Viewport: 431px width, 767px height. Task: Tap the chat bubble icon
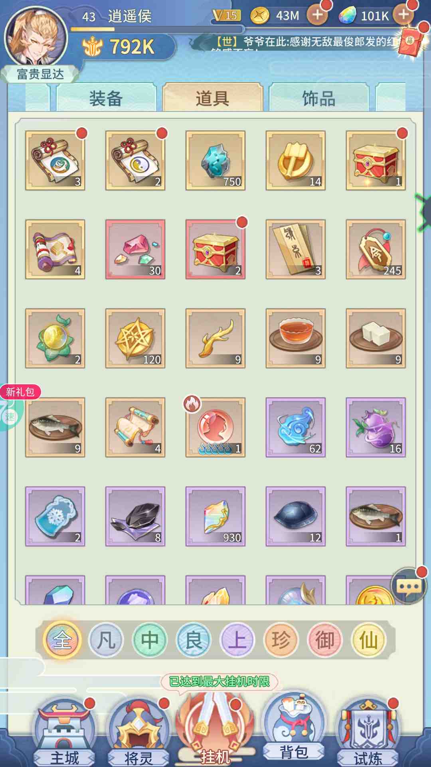click(409, 586)
